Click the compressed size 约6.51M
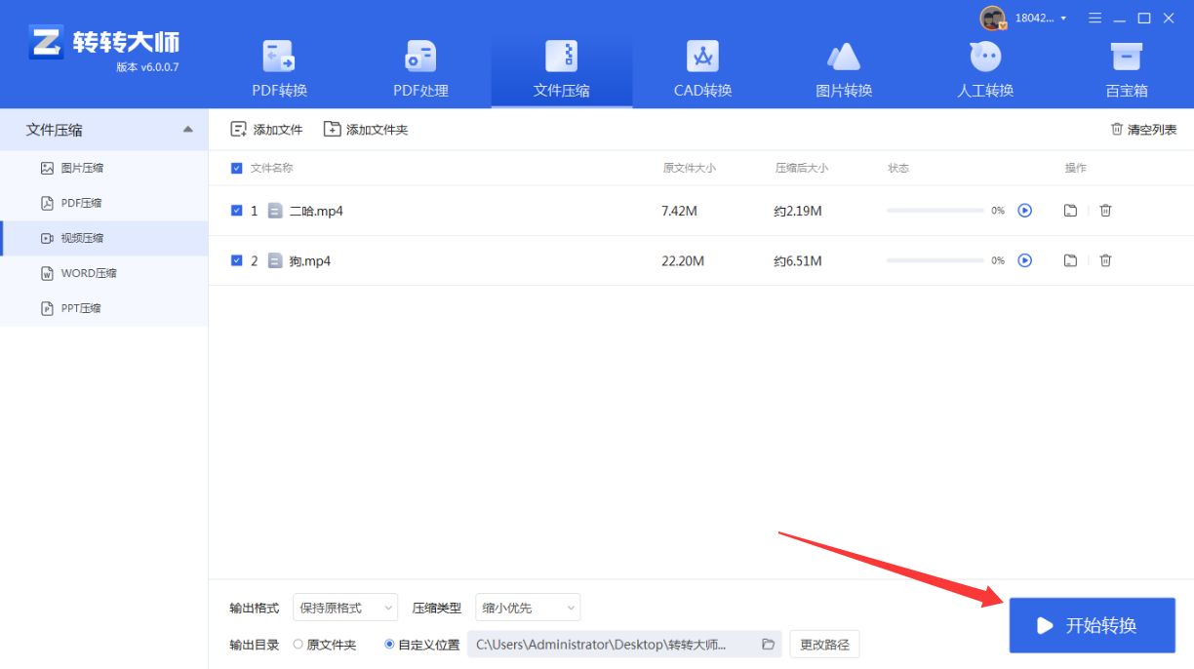Image resolution: width=1194 pixels, height=669 pixels. (x=798, y=261)
